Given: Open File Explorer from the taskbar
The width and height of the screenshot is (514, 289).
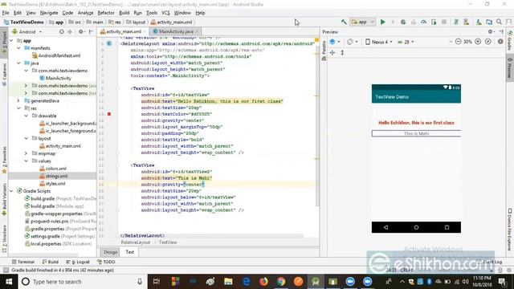Looking at the screenshot, I should (228, 282).
